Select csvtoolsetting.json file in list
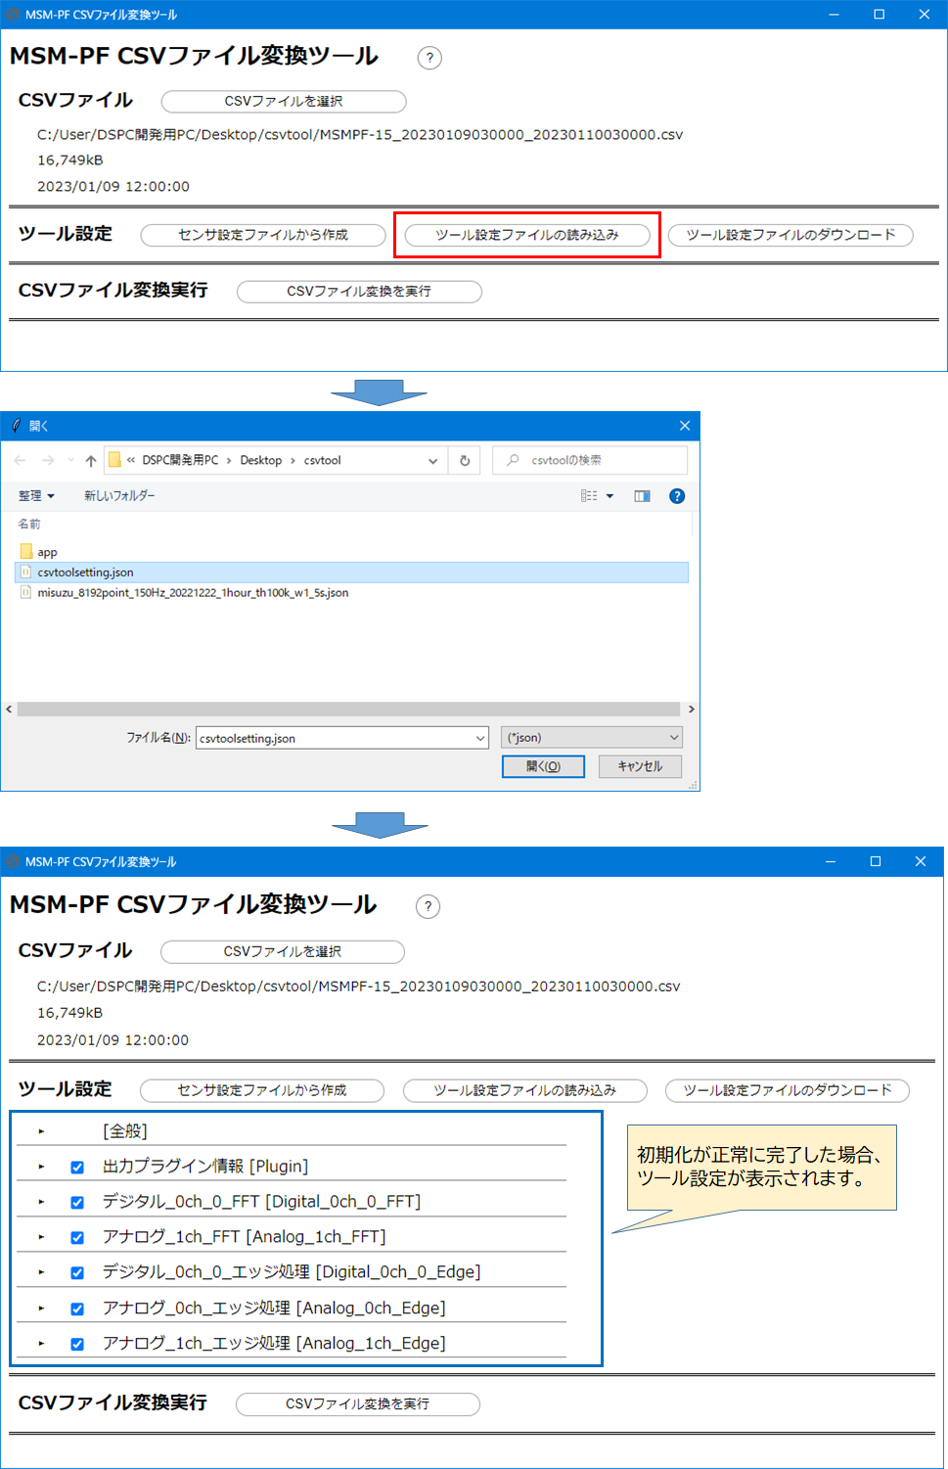The height and width of the screenshot is (1469, 948). 352,573
